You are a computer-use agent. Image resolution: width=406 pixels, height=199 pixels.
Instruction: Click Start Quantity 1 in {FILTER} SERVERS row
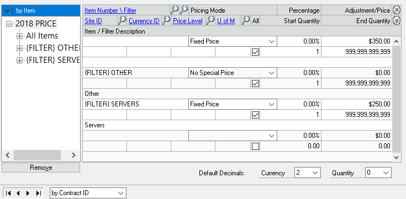click(291, 115)
